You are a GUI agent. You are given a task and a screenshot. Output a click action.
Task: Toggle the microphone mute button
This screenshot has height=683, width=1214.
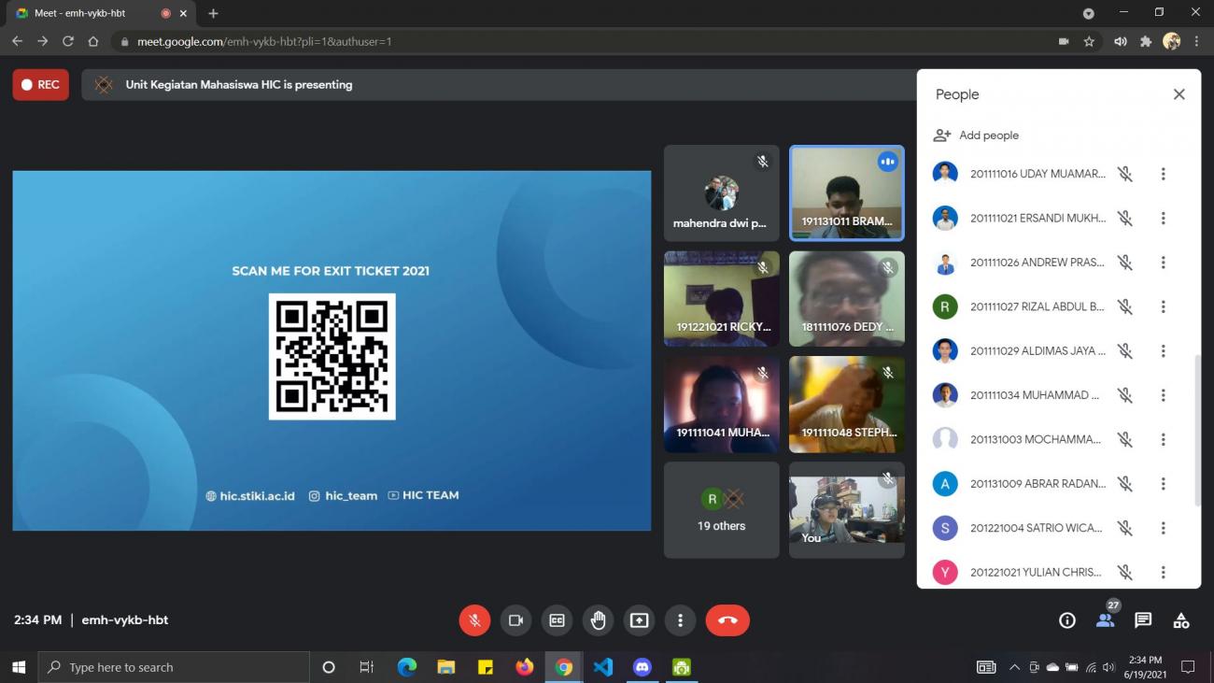click(474, 620)
